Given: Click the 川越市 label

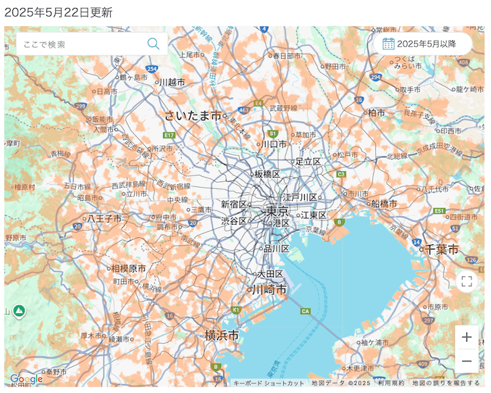Looking at the screenshot, I should point(172,82).
